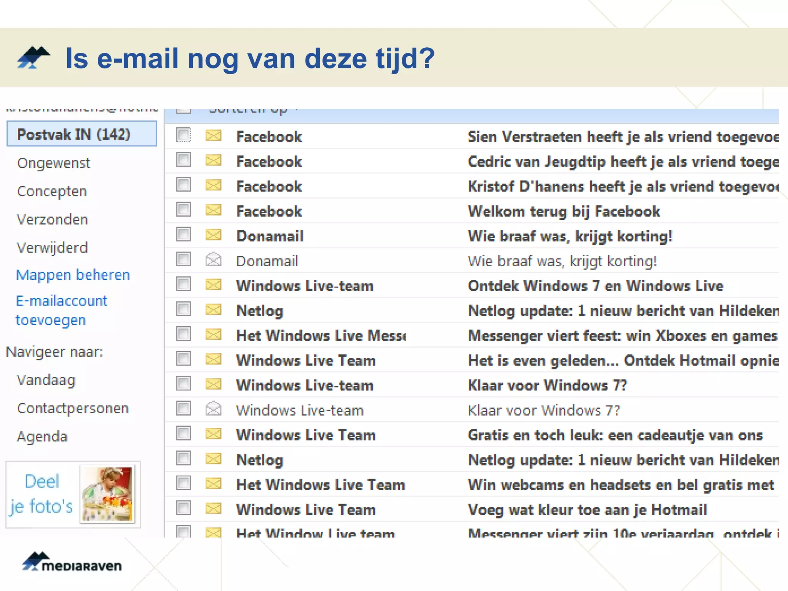Viewport: 788px width, 591px height.
Task: Click the Mediaraven logo in footer
Action: [72, 562]
